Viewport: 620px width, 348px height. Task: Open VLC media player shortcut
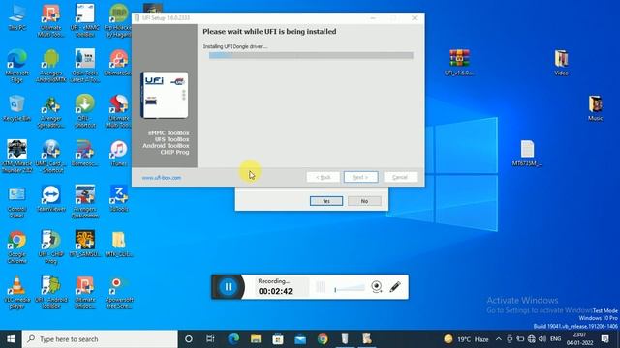pos(17,292)
